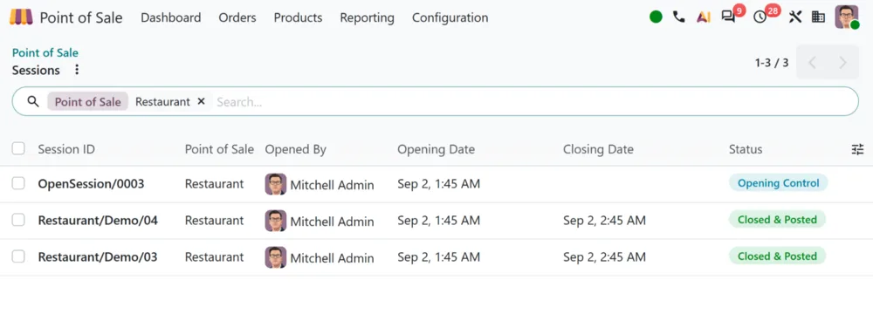
Task: Click Closed & Posted badge for Restaurant/Demo/03
Action: pyautogui.click(x=777, y=256)
